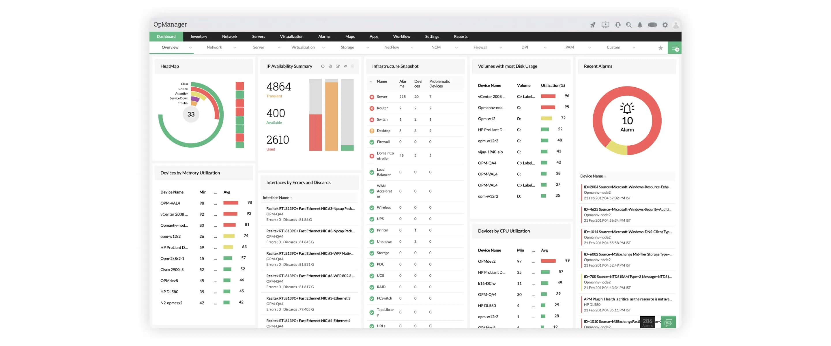Open the settings gear icon
The width and height of the screenshot is (831, 346).
(x=665, y=25)
